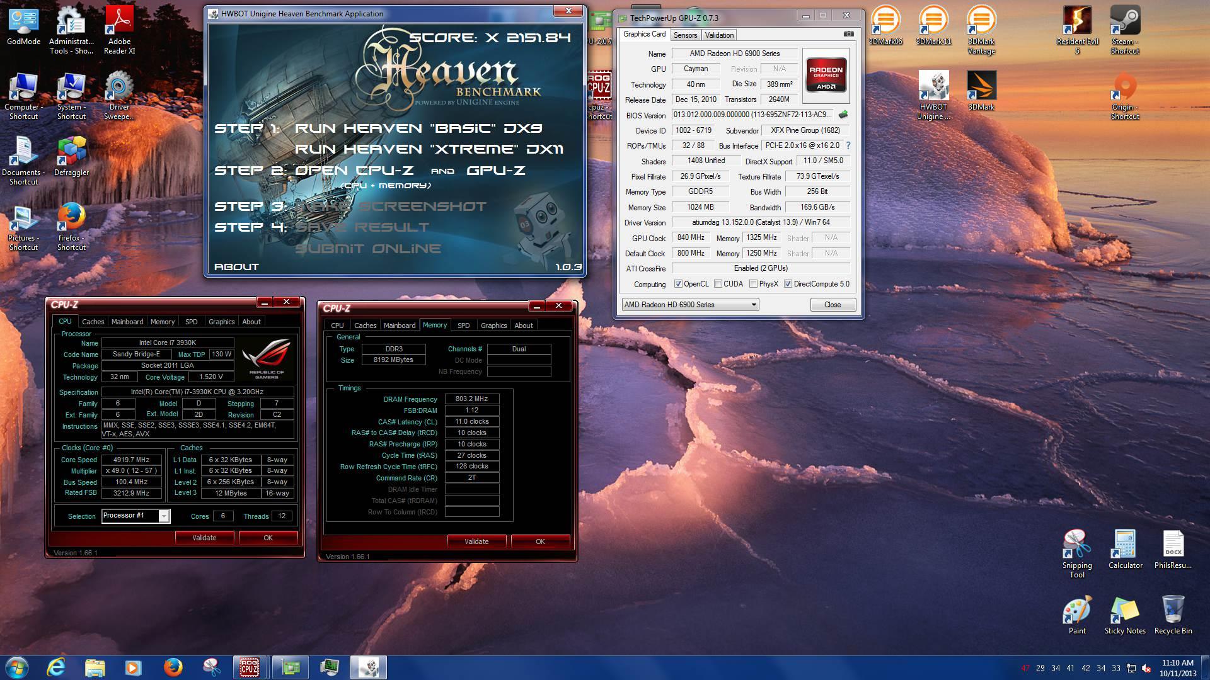Open the 3DMark Vantage desktop icon
Viewport: 1210px width, 680px height.
981,30
